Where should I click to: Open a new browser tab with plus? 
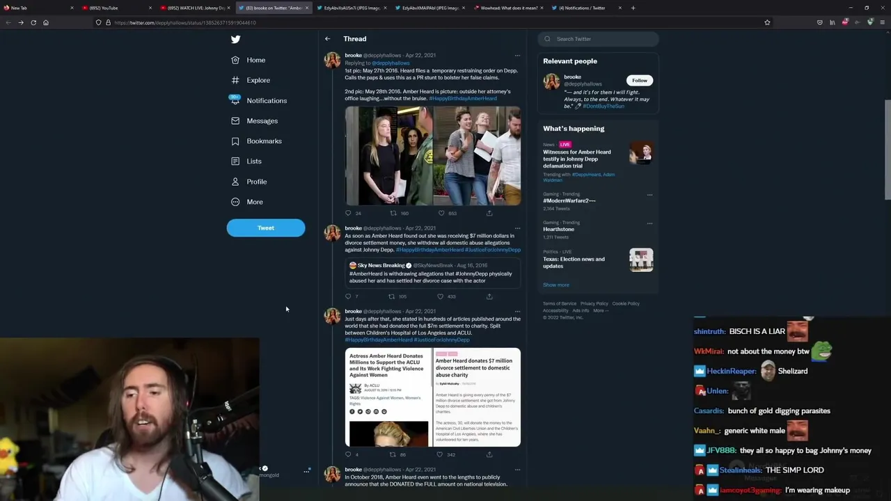633,8
